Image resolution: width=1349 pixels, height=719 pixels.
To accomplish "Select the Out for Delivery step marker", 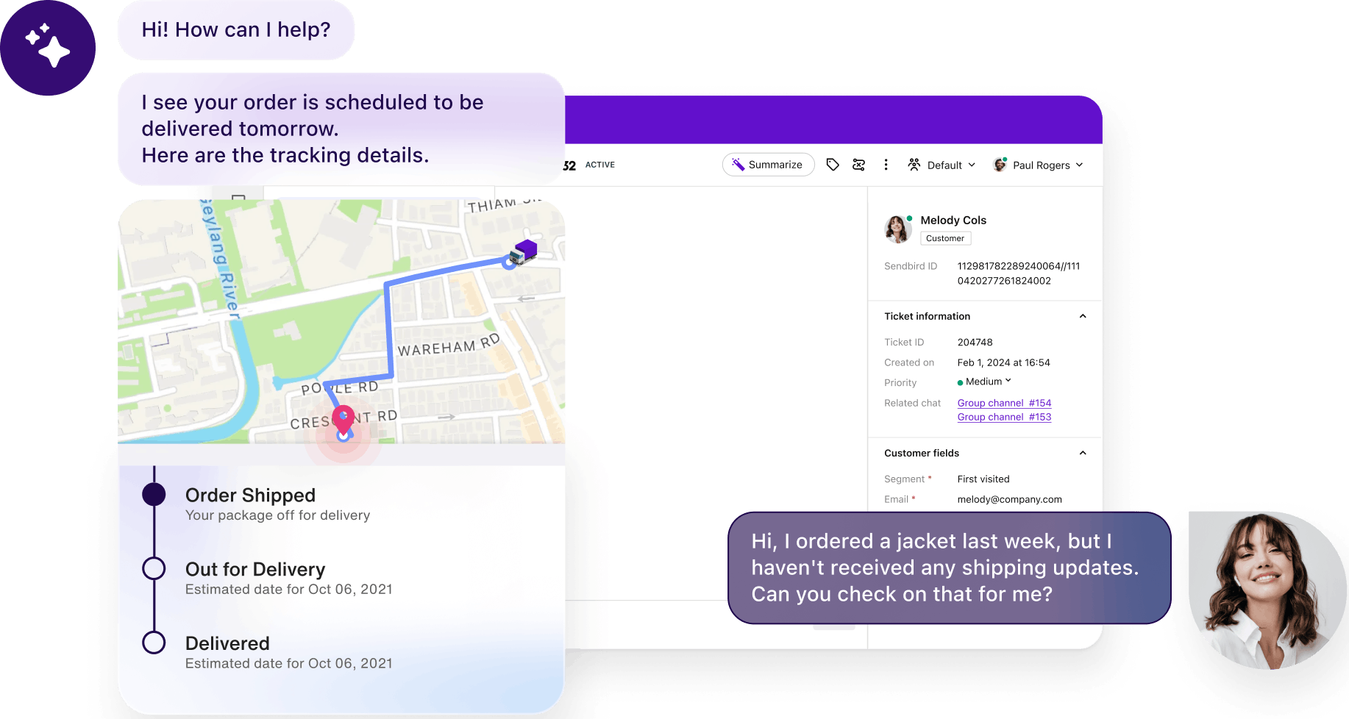I will (x=154, y=569).
